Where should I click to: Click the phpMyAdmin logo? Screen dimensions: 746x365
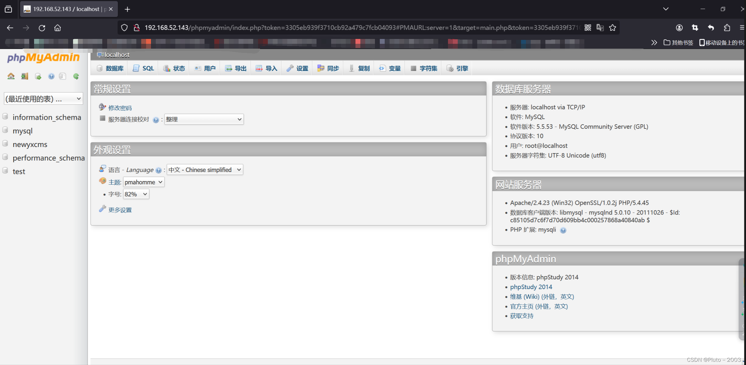(x=43, y=57)
